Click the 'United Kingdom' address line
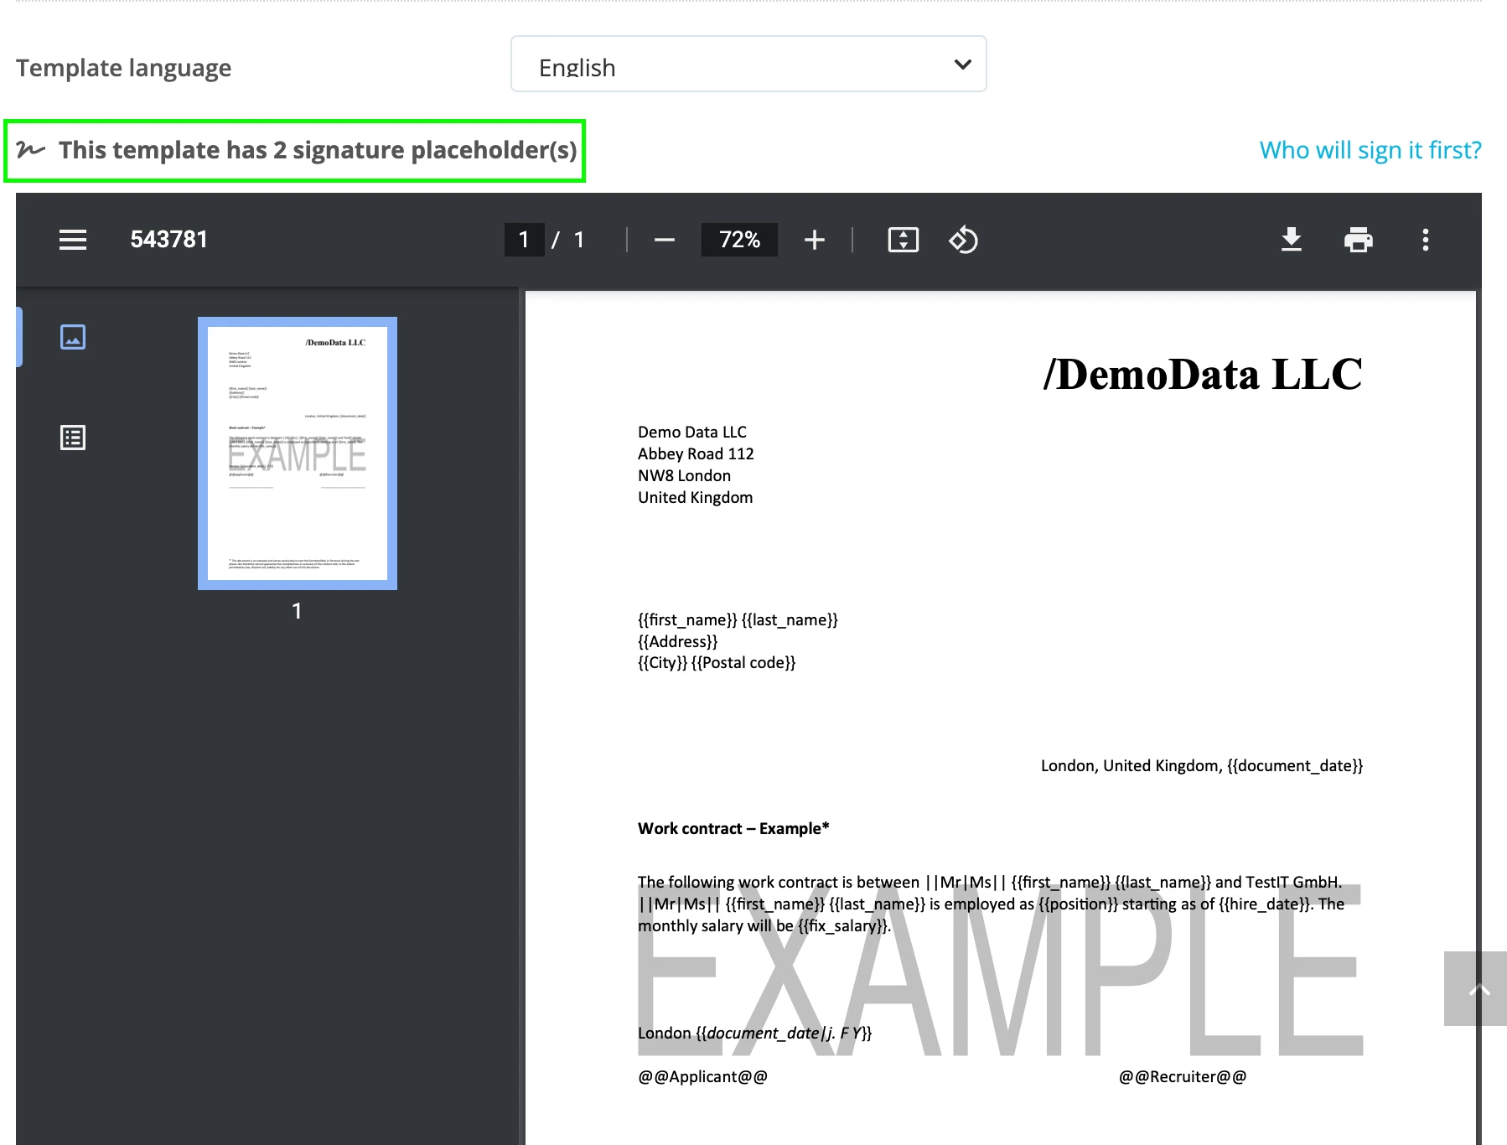Image resolution: width=1507 pixels, height=1145 pixels. 695,497
